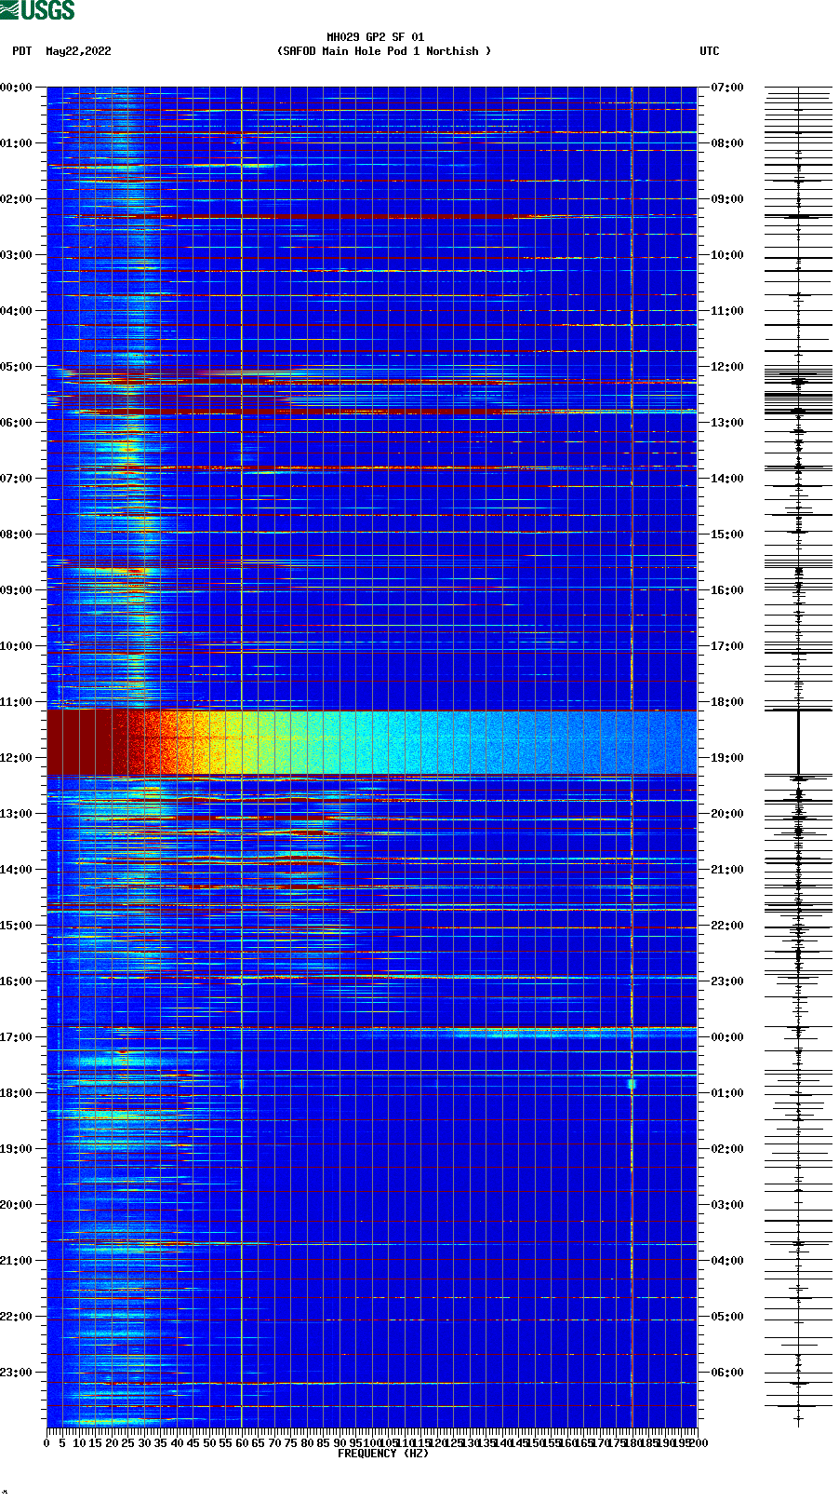Click the USGS logo
The image size is (839, 1502).
pyautogui.click(x=37, y=10)
